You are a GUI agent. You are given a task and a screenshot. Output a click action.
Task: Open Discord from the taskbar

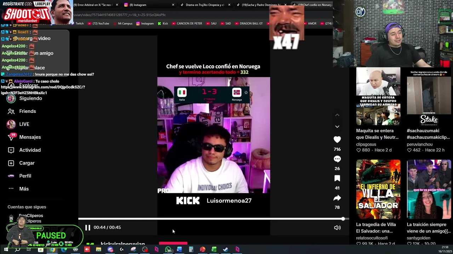click(x=110, y=250)
